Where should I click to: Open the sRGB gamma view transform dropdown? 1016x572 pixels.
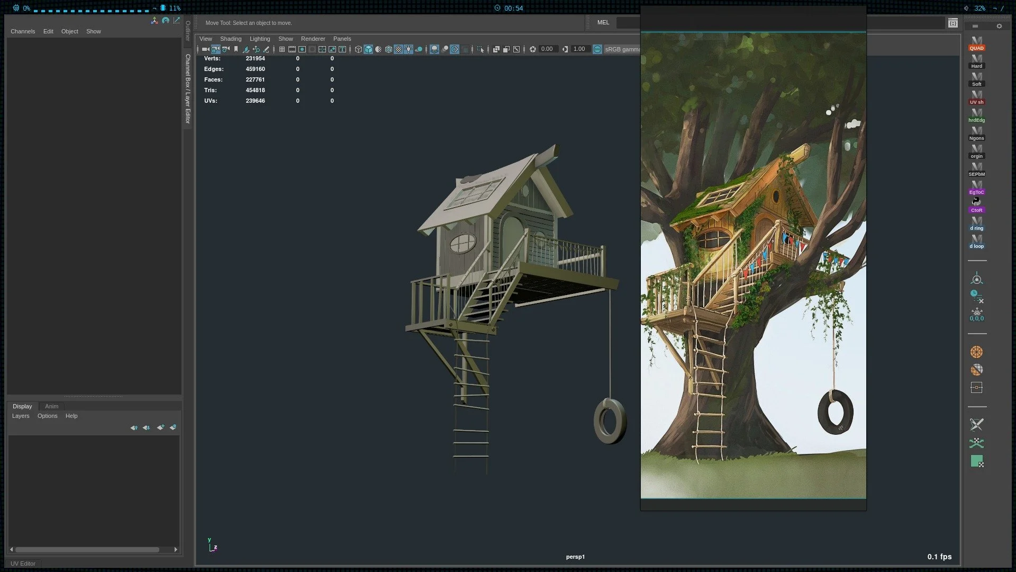point(622,49)
